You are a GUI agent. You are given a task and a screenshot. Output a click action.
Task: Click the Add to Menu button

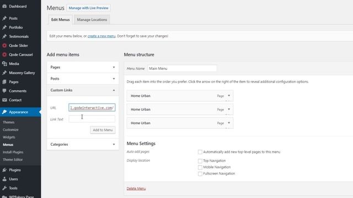click(103, 130)
